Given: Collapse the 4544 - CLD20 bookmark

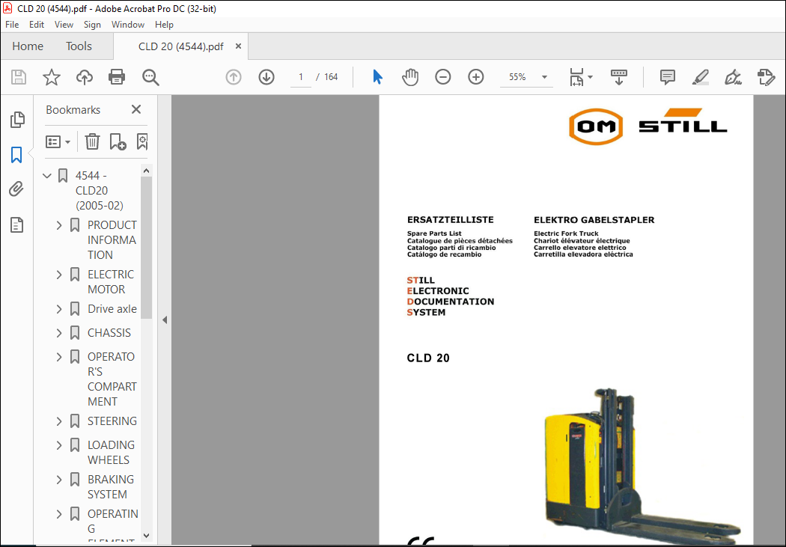Looking at the screenshot, I should click(47, 176).
